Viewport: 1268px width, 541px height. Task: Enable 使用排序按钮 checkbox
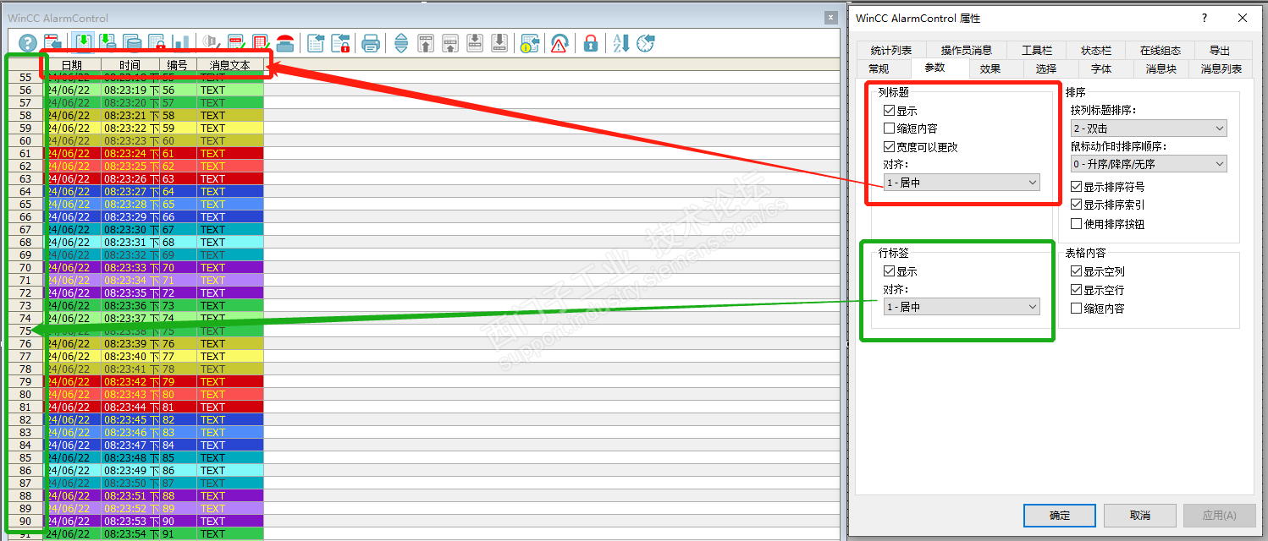[x=1076, y=224]
